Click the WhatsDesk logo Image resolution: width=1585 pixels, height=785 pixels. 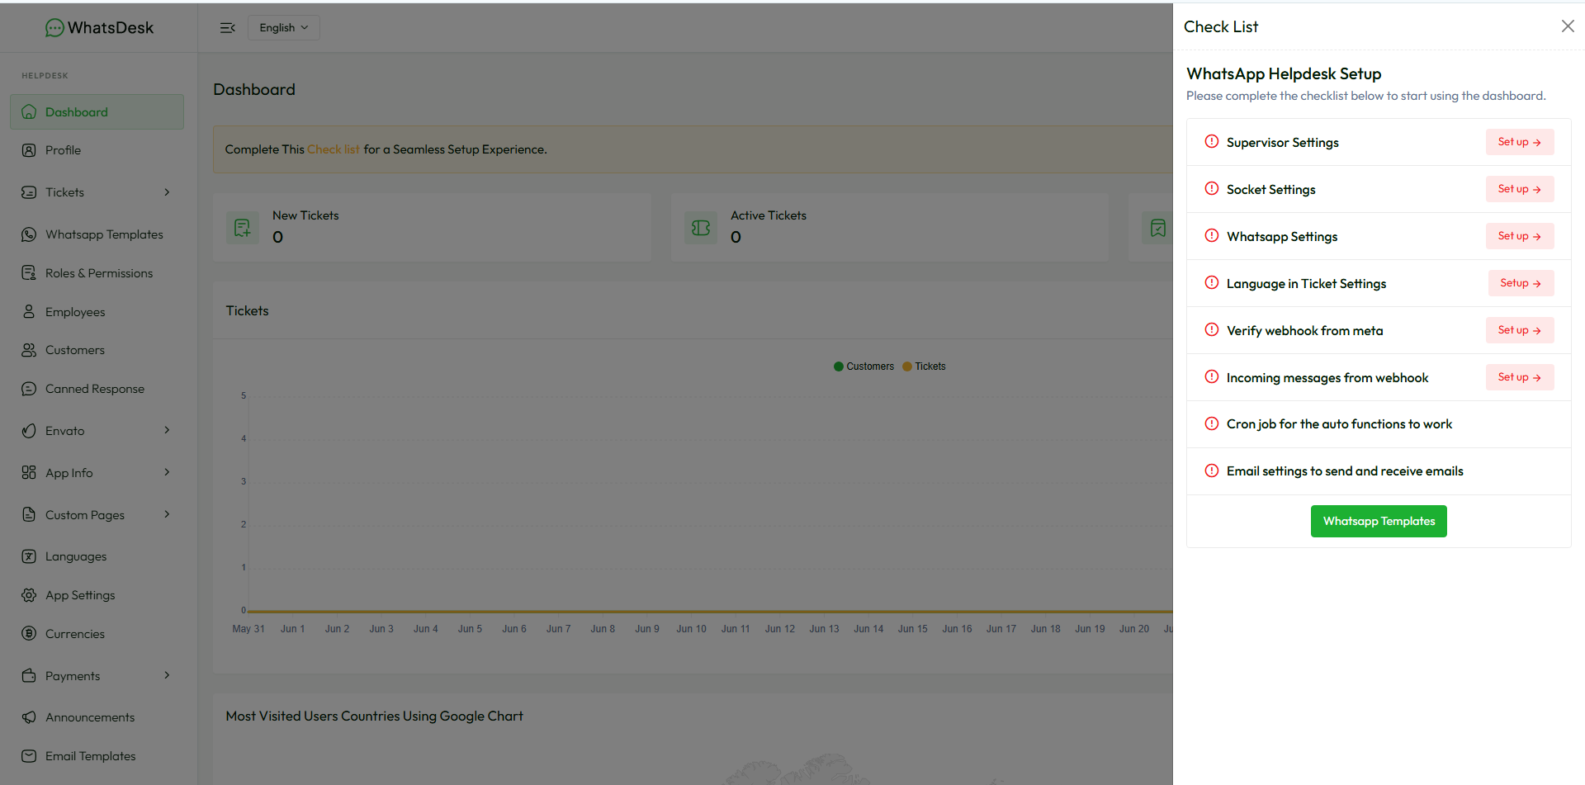[99, 28]
